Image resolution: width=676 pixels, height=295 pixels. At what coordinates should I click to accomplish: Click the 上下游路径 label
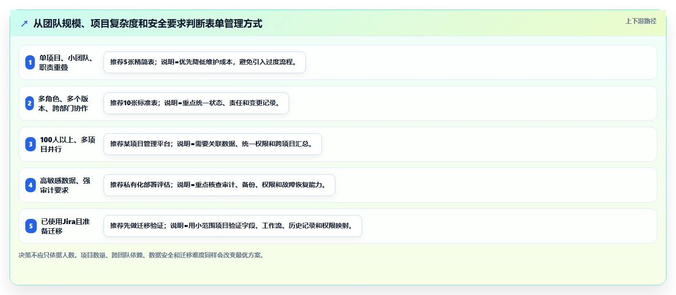click(x=641, y=21)
